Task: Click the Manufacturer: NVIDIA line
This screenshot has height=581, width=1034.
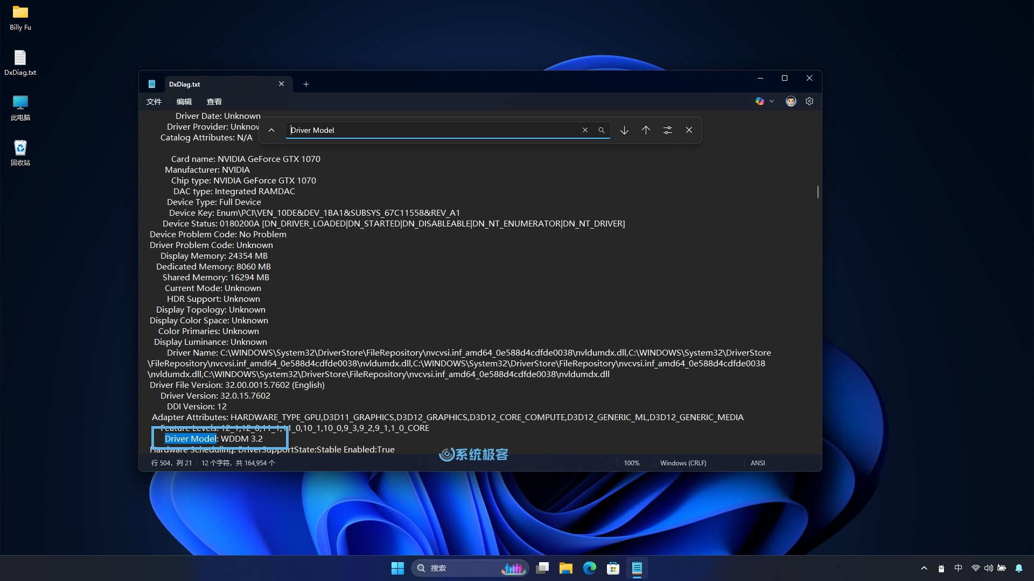Action: tap(207, 170)
